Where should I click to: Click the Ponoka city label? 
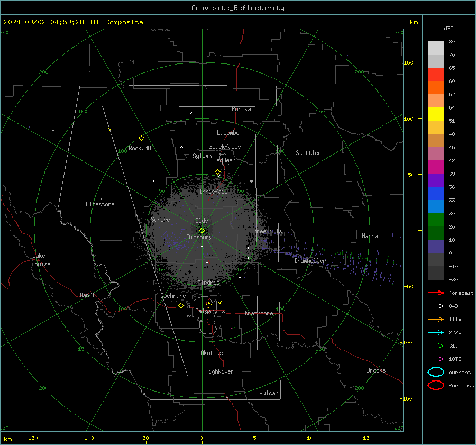(x=241, y=109)
